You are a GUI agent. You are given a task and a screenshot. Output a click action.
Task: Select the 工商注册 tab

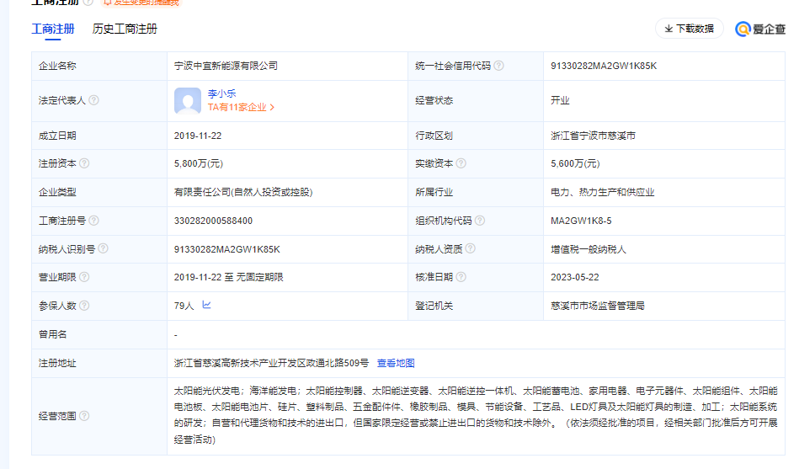pos(53,29)
